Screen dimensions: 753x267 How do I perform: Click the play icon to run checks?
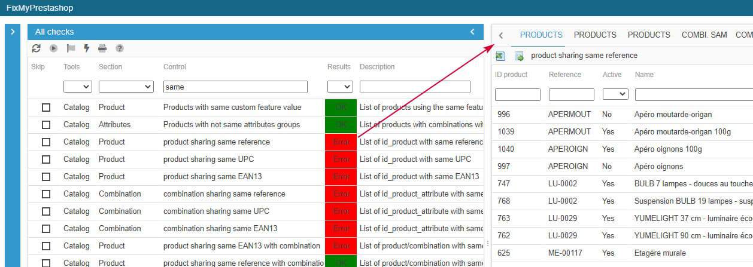pyautogui.click(x=53, y=48)
